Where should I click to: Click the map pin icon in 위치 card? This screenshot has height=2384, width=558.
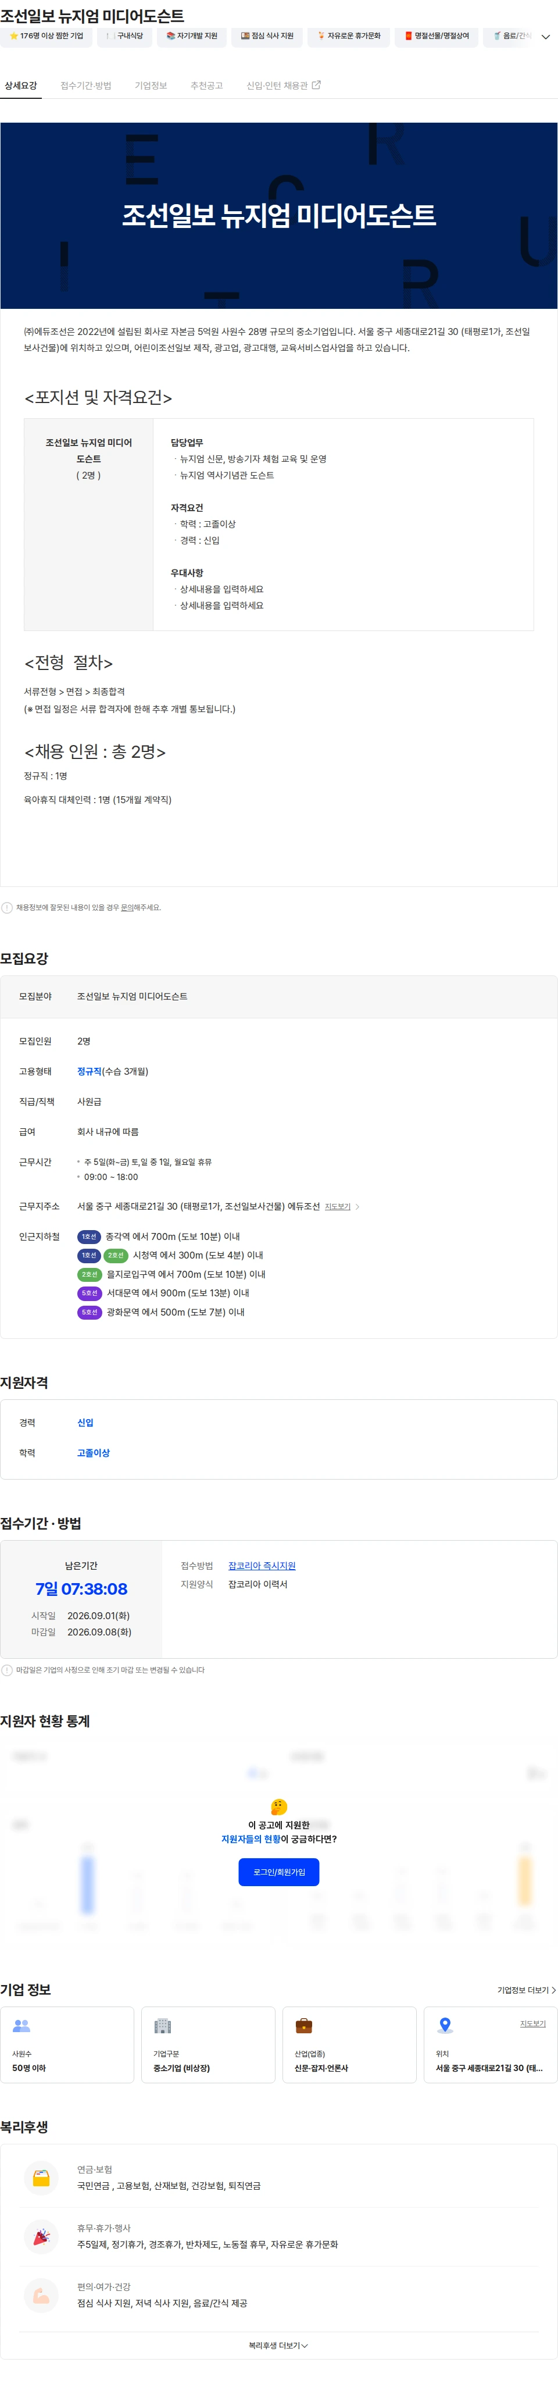click(445, 2026)
